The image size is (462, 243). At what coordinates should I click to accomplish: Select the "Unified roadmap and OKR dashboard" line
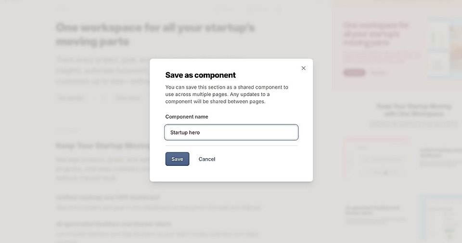click(x=108, y=197)
